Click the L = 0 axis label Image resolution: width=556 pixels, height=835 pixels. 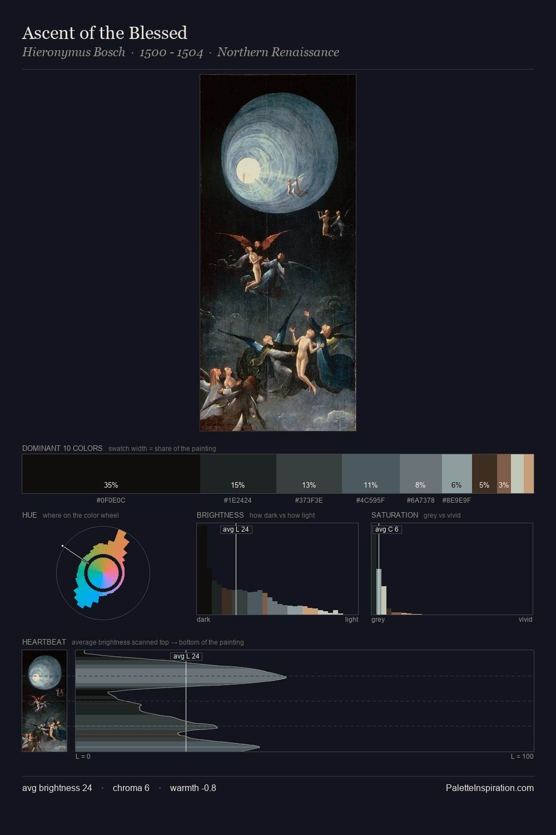point(83,757)
